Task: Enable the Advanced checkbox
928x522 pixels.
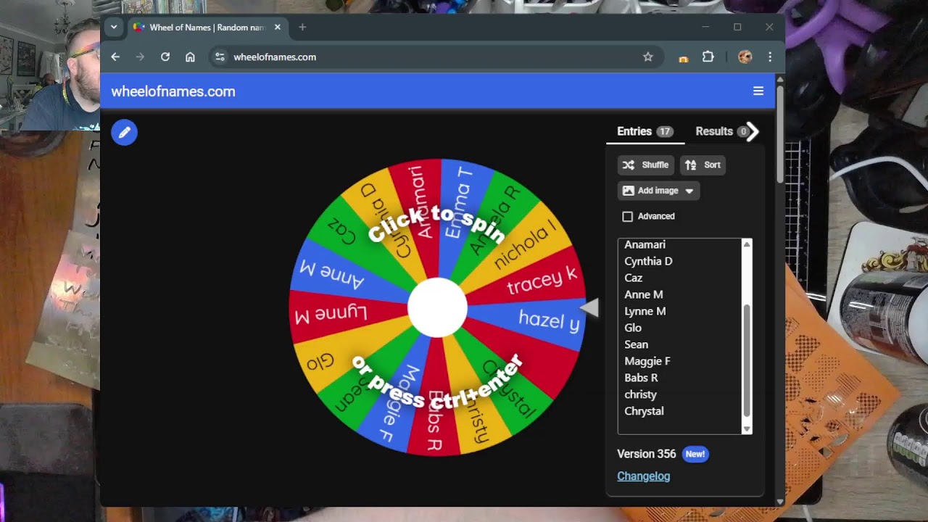Action: point(628,216)
